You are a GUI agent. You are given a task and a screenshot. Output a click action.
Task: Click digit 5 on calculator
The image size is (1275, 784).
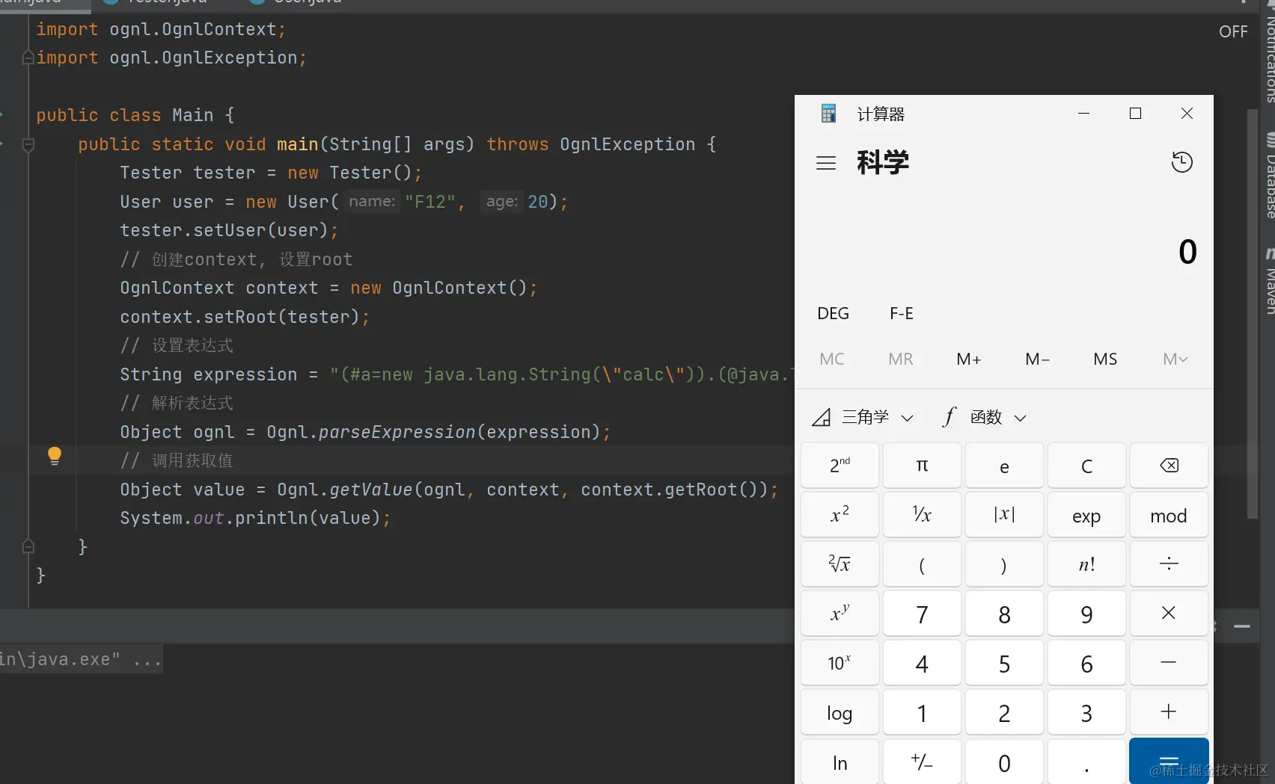(x=1004, y=663)
